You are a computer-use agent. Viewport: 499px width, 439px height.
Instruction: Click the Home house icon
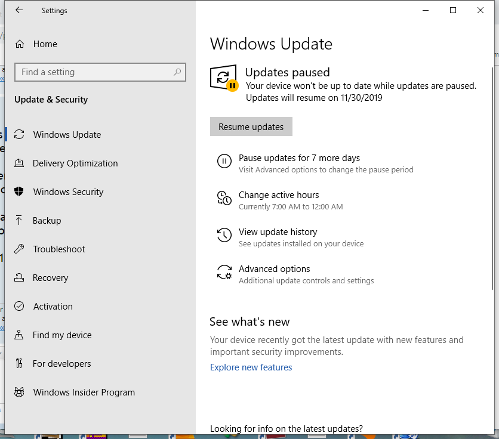[20, 44]
